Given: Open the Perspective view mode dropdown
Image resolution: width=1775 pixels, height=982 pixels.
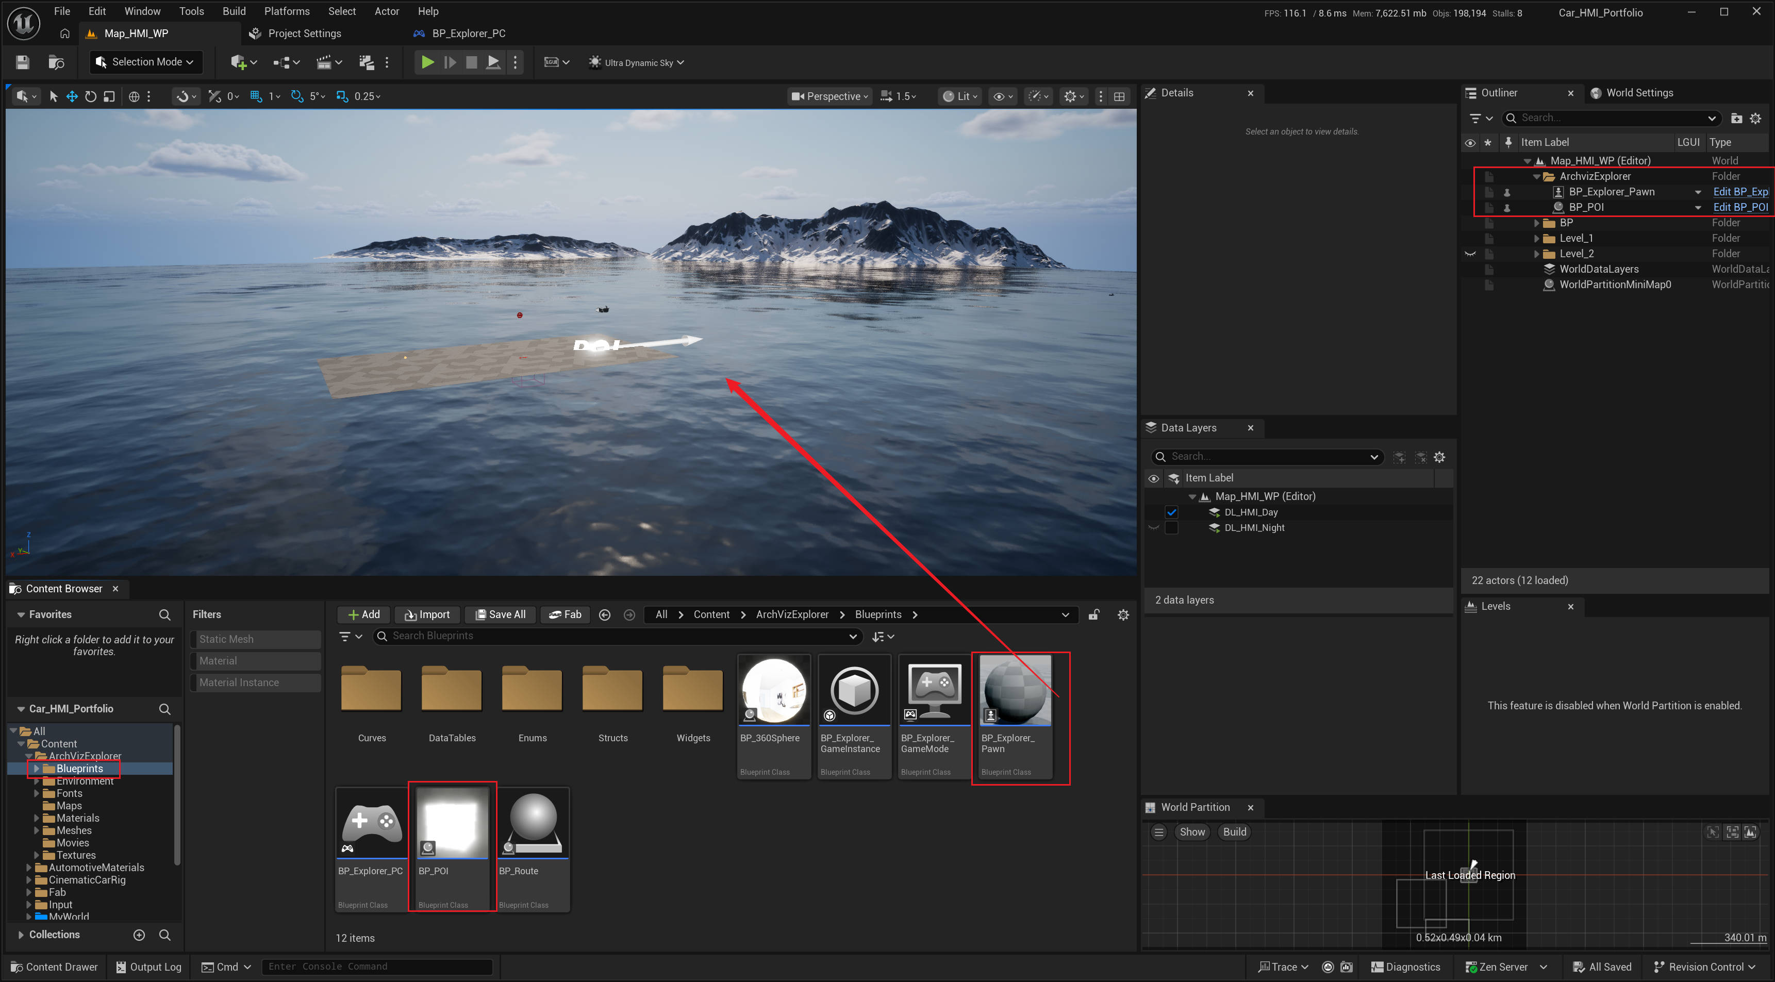Looking at the screenshot, I should point(831,96).
